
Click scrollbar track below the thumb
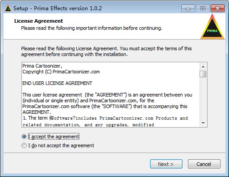click(x=203, y=99)
